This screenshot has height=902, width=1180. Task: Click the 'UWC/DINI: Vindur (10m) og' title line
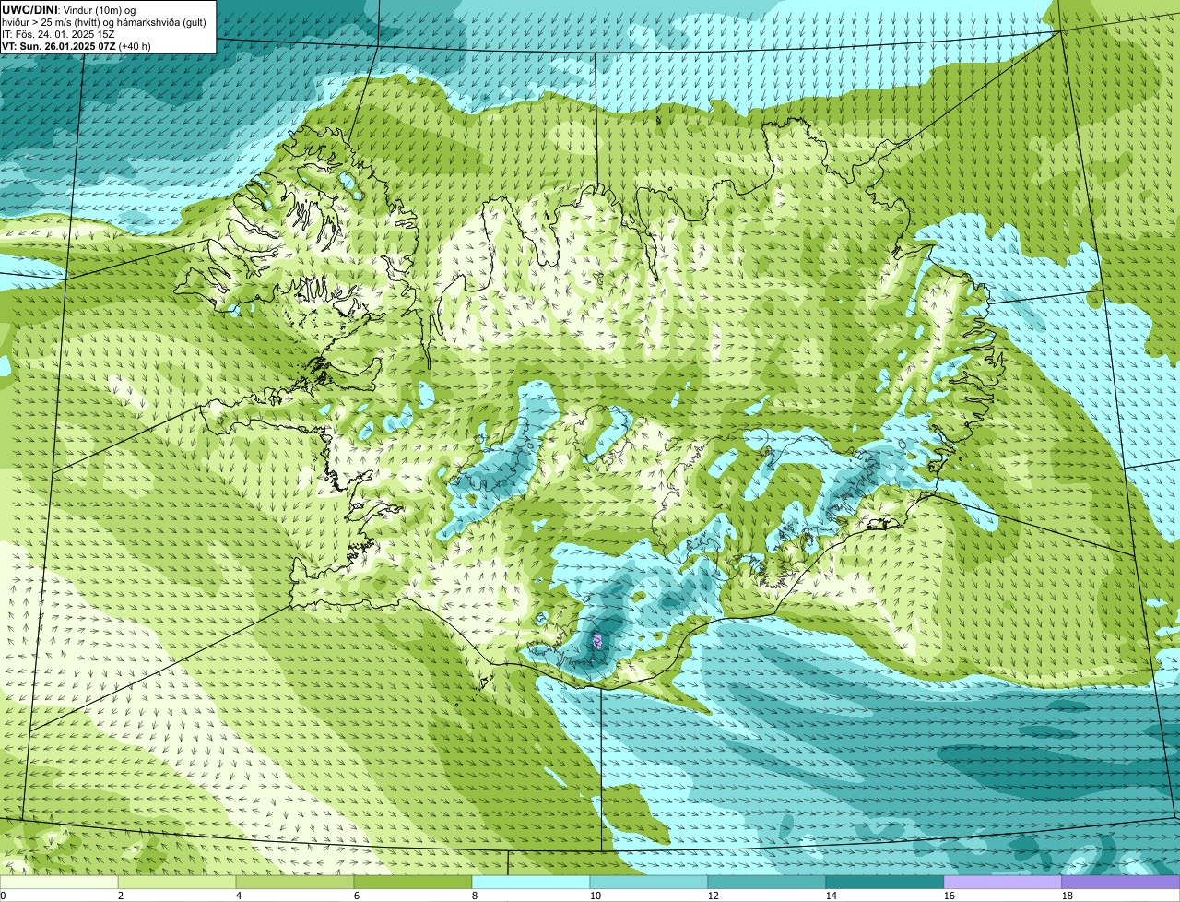[x=69, y=9]
